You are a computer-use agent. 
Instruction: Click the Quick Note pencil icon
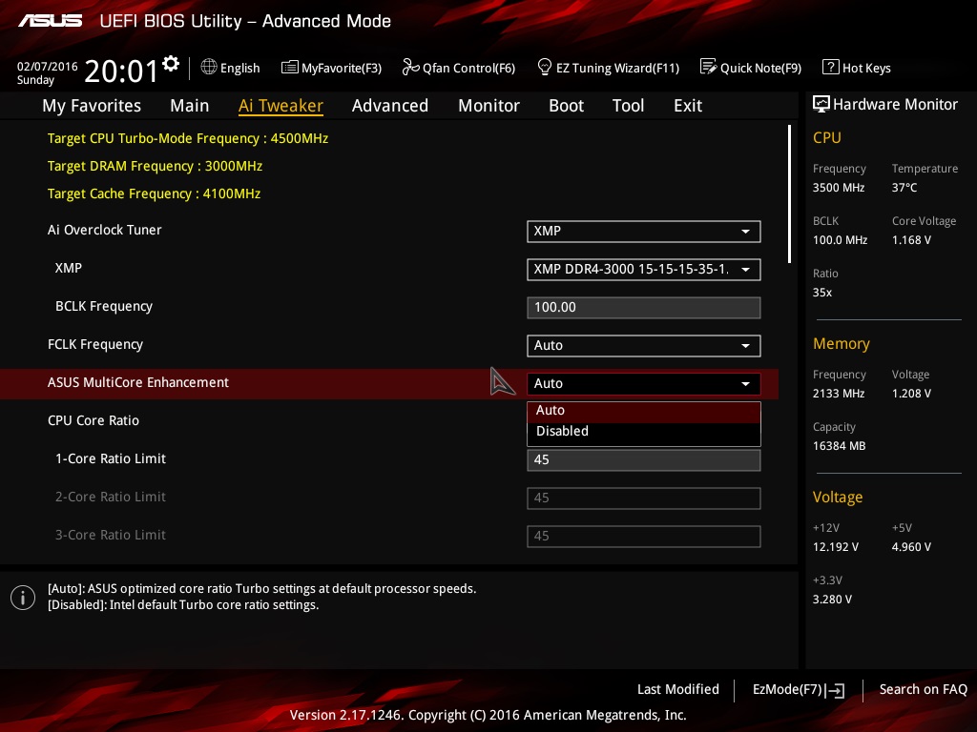point(709,67)
